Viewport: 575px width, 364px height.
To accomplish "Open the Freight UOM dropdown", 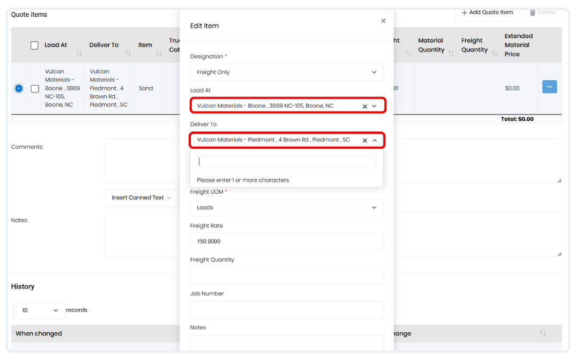I will 286,208.
